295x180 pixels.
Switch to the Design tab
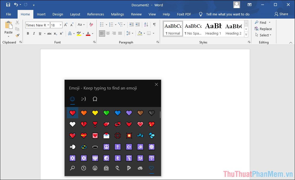[x=58, y=14]
